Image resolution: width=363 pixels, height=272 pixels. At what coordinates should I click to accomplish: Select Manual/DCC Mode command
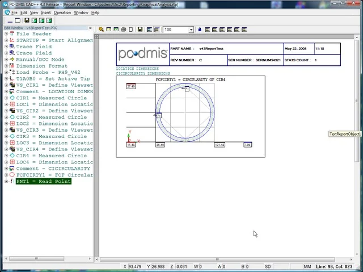40,60
